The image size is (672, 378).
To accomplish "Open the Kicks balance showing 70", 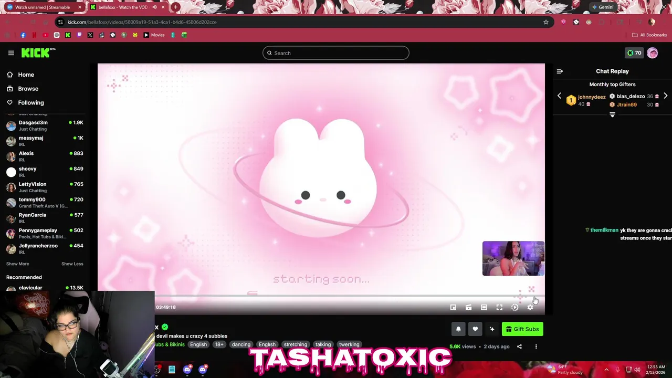I will click(x=634, y=53).
